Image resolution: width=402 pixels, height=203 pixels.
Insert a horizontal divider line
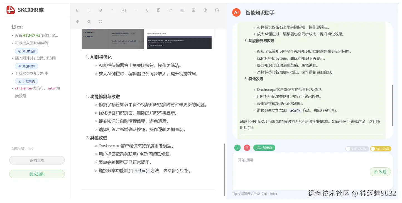click(135, 10)
